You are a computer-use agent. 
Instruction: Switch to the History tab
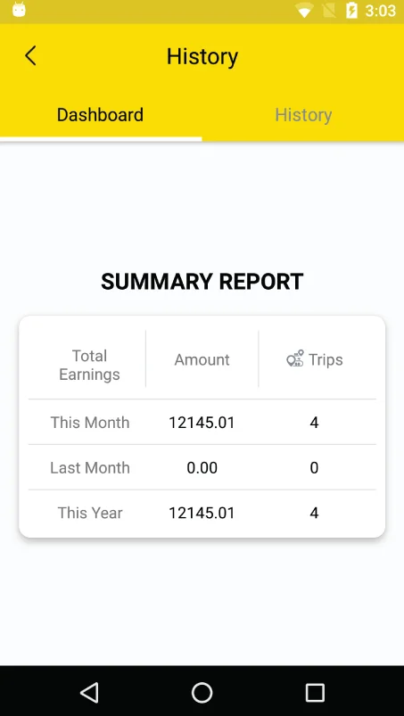coord(303,115)
